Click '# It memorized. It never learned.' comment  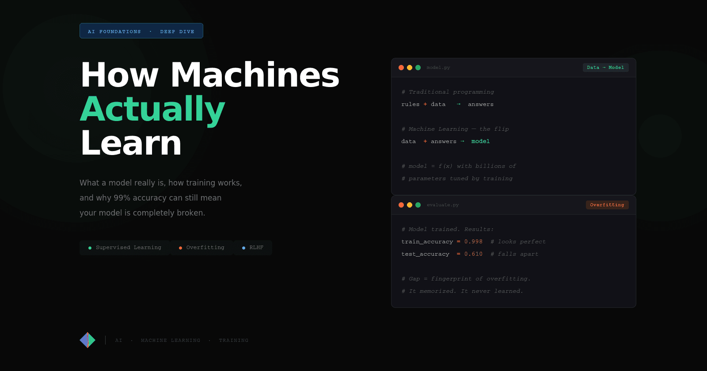click(462, 291)
